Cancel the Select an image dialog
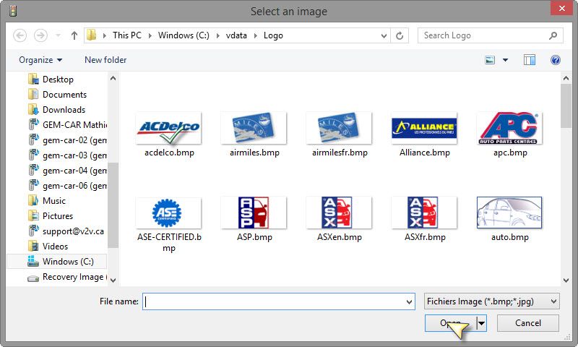 528,323
